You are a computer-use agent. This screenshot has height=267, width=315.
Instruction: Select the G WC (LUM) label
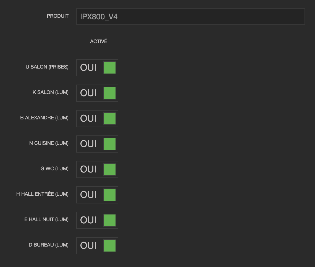pos(54,169)
